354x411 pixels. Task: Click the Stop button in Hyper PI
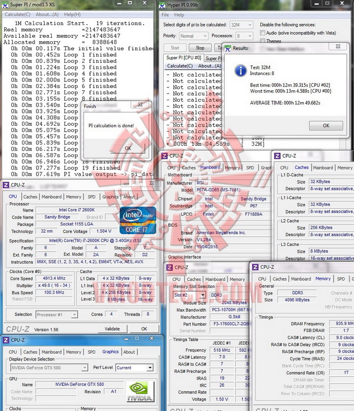click(x=200, y=48)
